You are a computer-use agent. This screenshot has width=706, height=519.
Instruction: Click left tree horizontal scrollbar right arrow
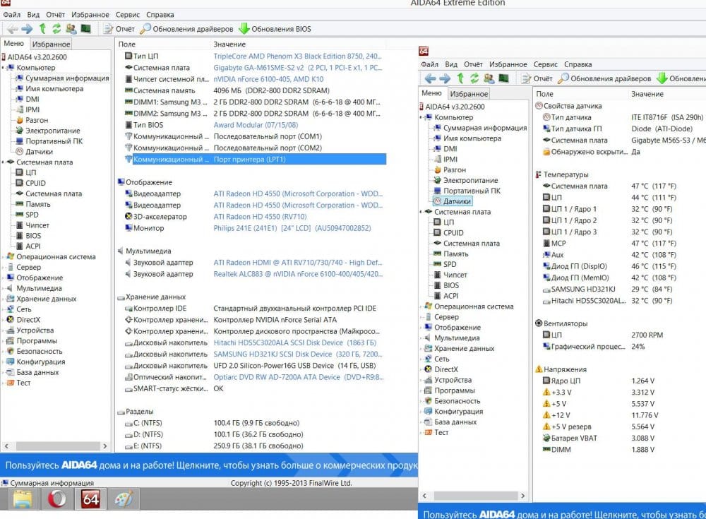click(x=105, y=446)
